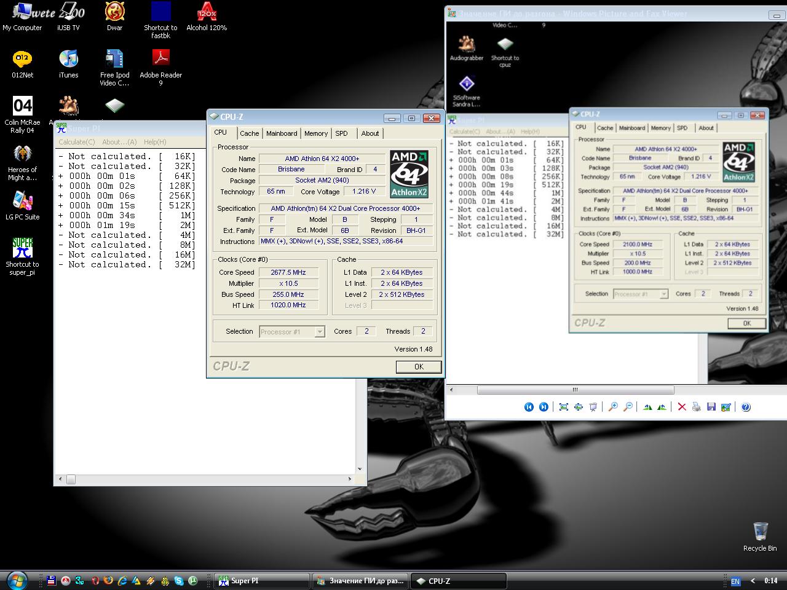
Task: Open the Calculate(C) menu in Super PI
Action: coord(76,142)
